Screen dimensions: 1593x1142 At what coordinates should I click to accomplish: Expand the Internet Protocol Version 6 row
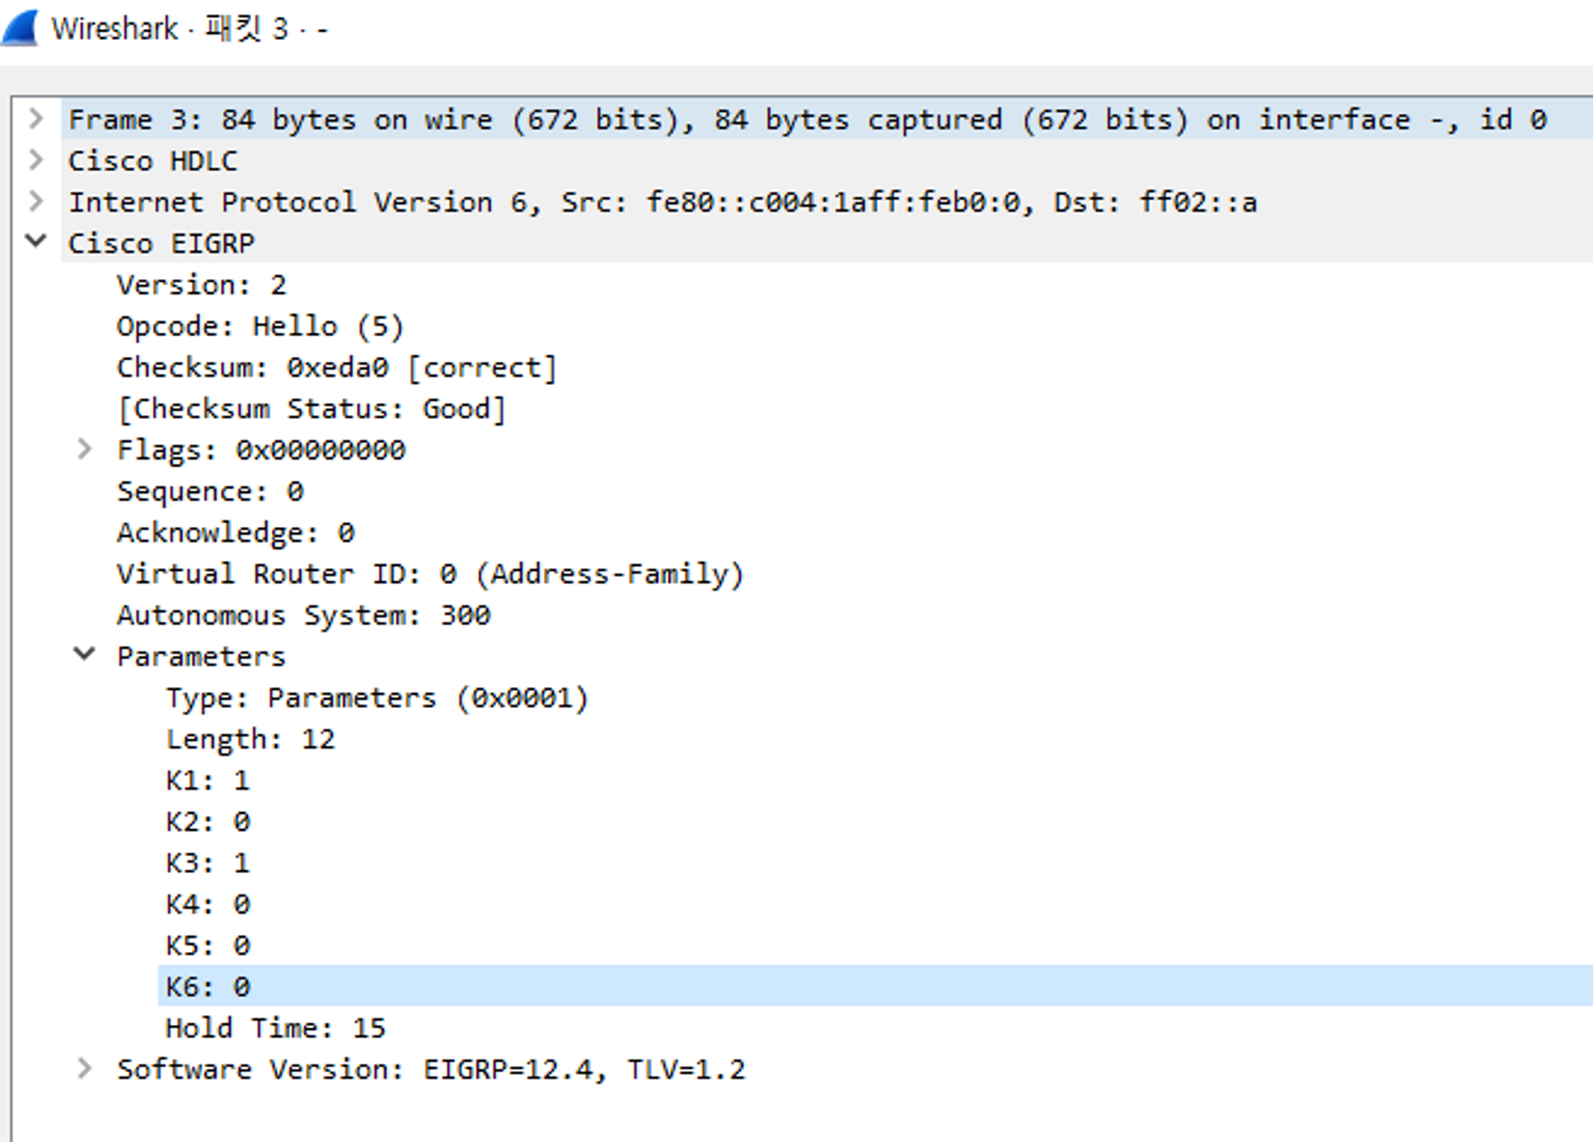point(36,201)
